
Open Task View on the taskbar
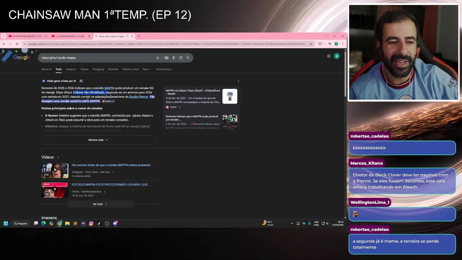tap(36, 224)
